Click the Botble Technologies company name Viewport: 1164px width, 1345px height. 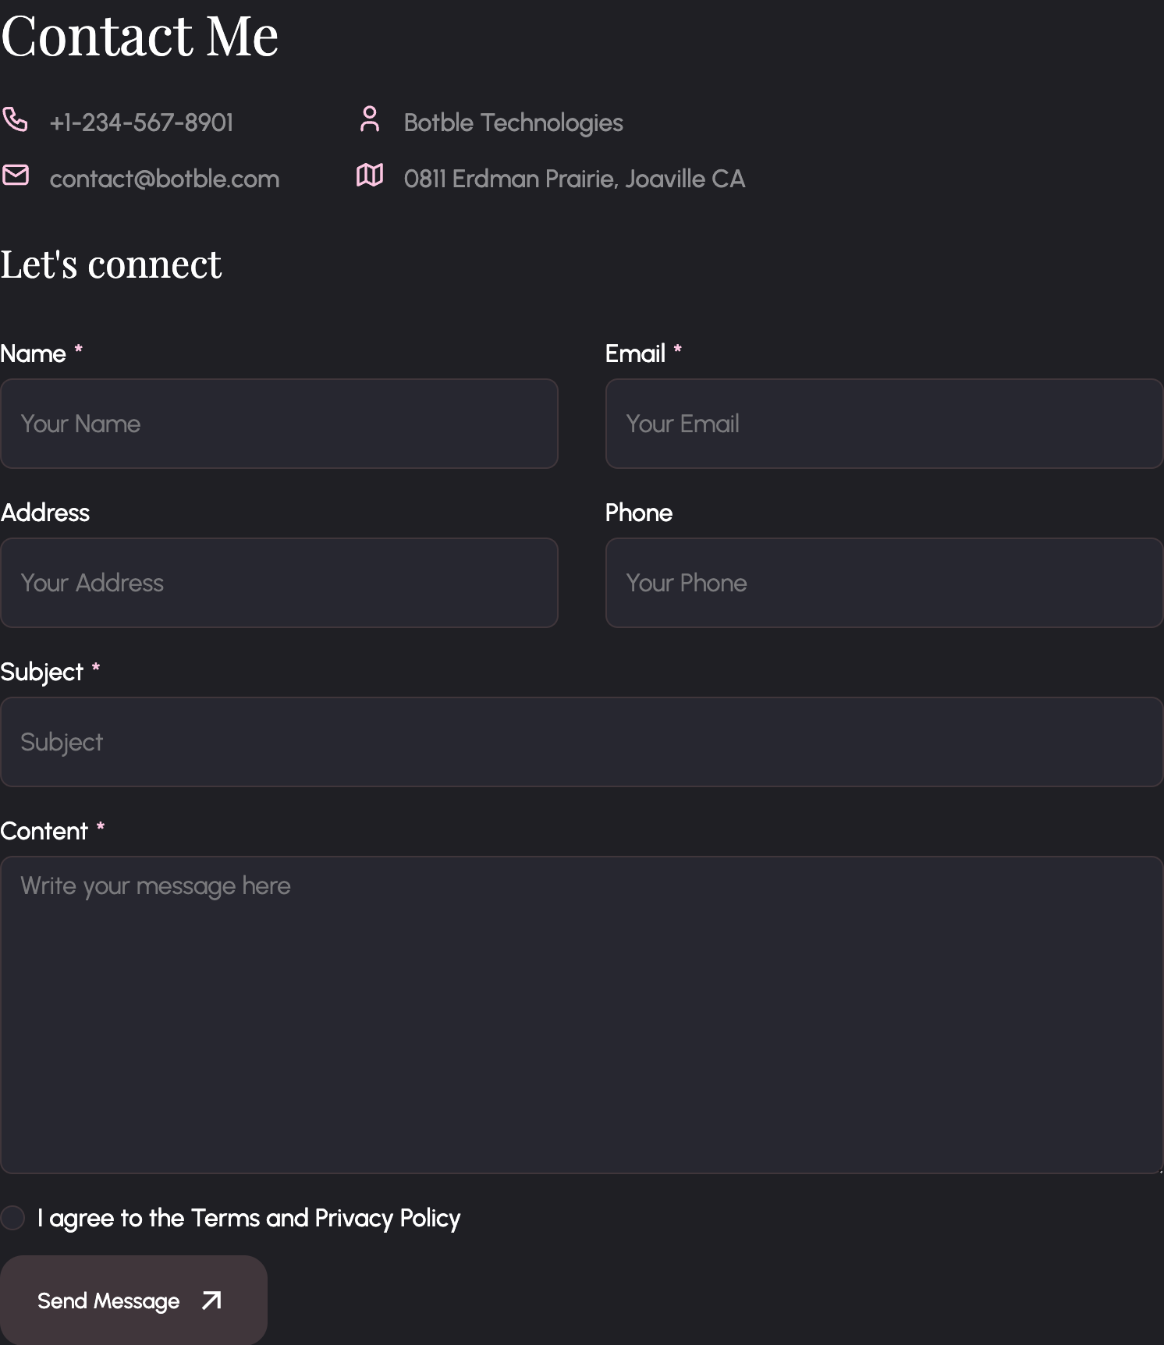pyautogui.click(x=513, y=122)
